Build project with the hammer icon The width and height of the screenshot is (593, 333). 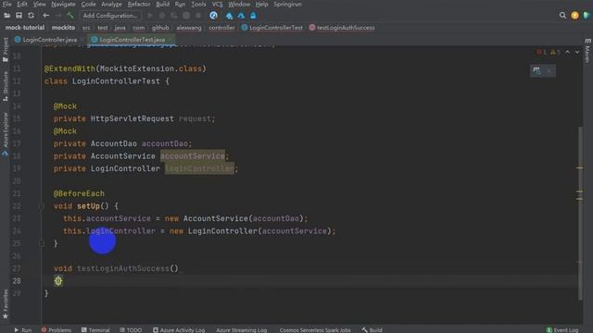tap(70, 16)
